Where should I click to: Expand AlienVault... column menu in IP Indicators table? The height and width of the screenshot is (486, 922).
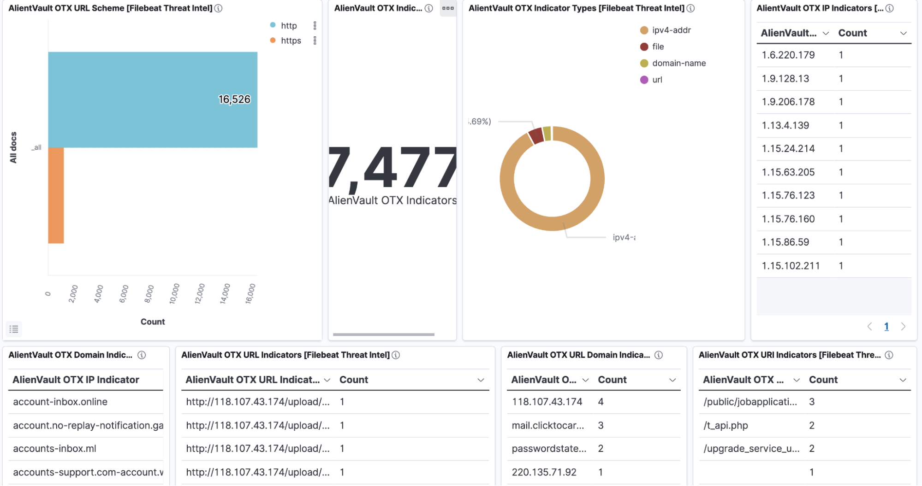coord(826,33)
